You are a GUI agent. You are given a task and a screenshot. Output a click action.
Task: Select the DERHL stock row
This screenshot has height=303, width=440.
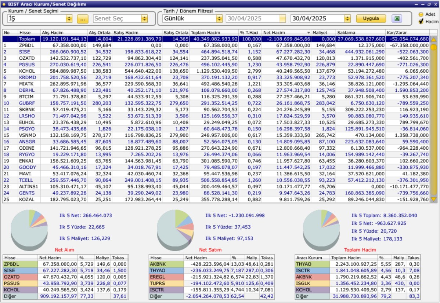216,90
